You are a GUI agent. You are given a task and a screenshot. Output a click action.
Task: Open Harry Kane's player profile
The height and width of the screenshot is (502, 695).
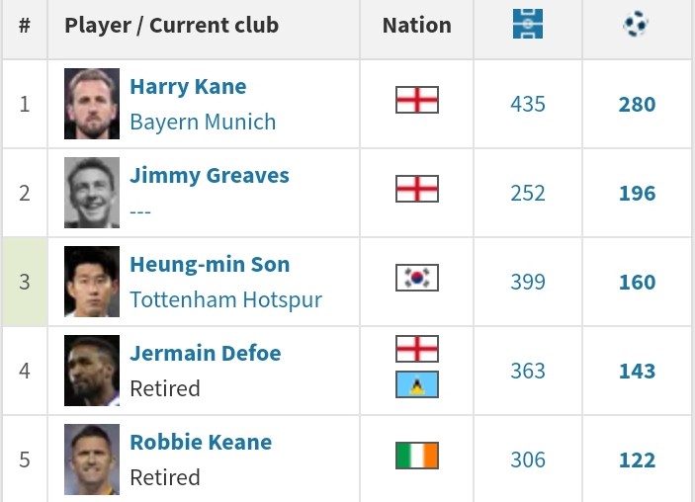click(188, 87)
